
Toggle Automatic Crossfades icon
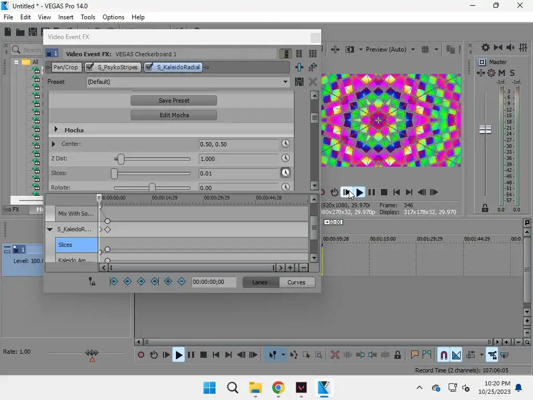point(456,355)
